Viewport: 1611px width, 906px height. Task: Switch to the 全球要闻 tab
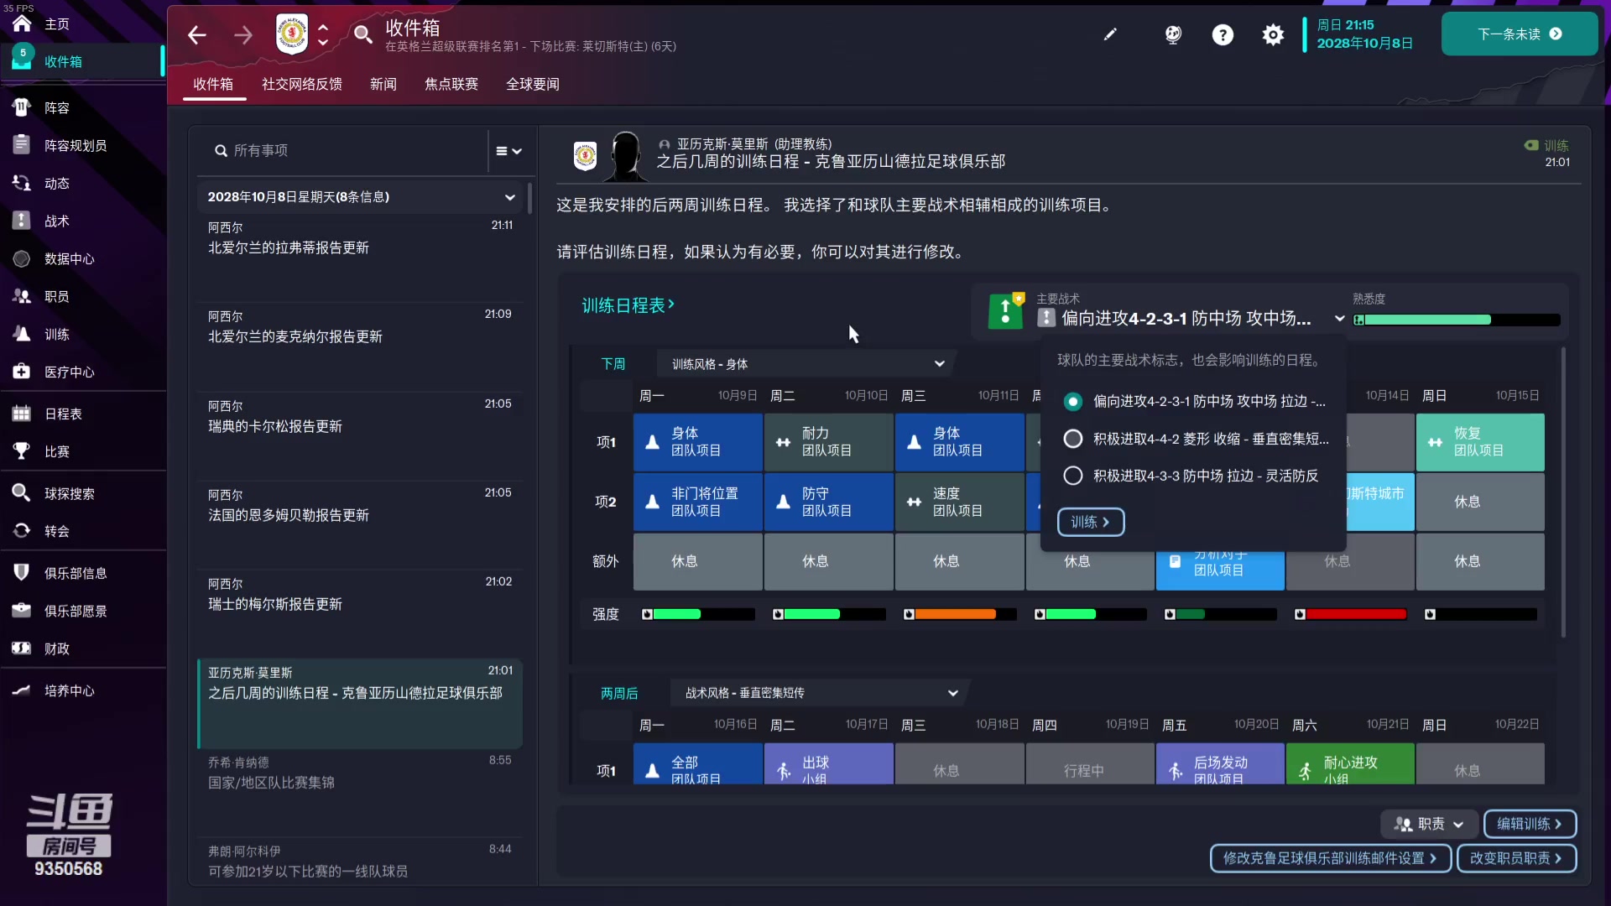click(533, 84)
